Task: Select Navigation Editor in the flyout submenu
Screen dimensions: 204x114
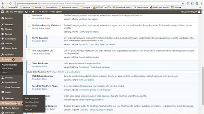Action: coord(32,102)
